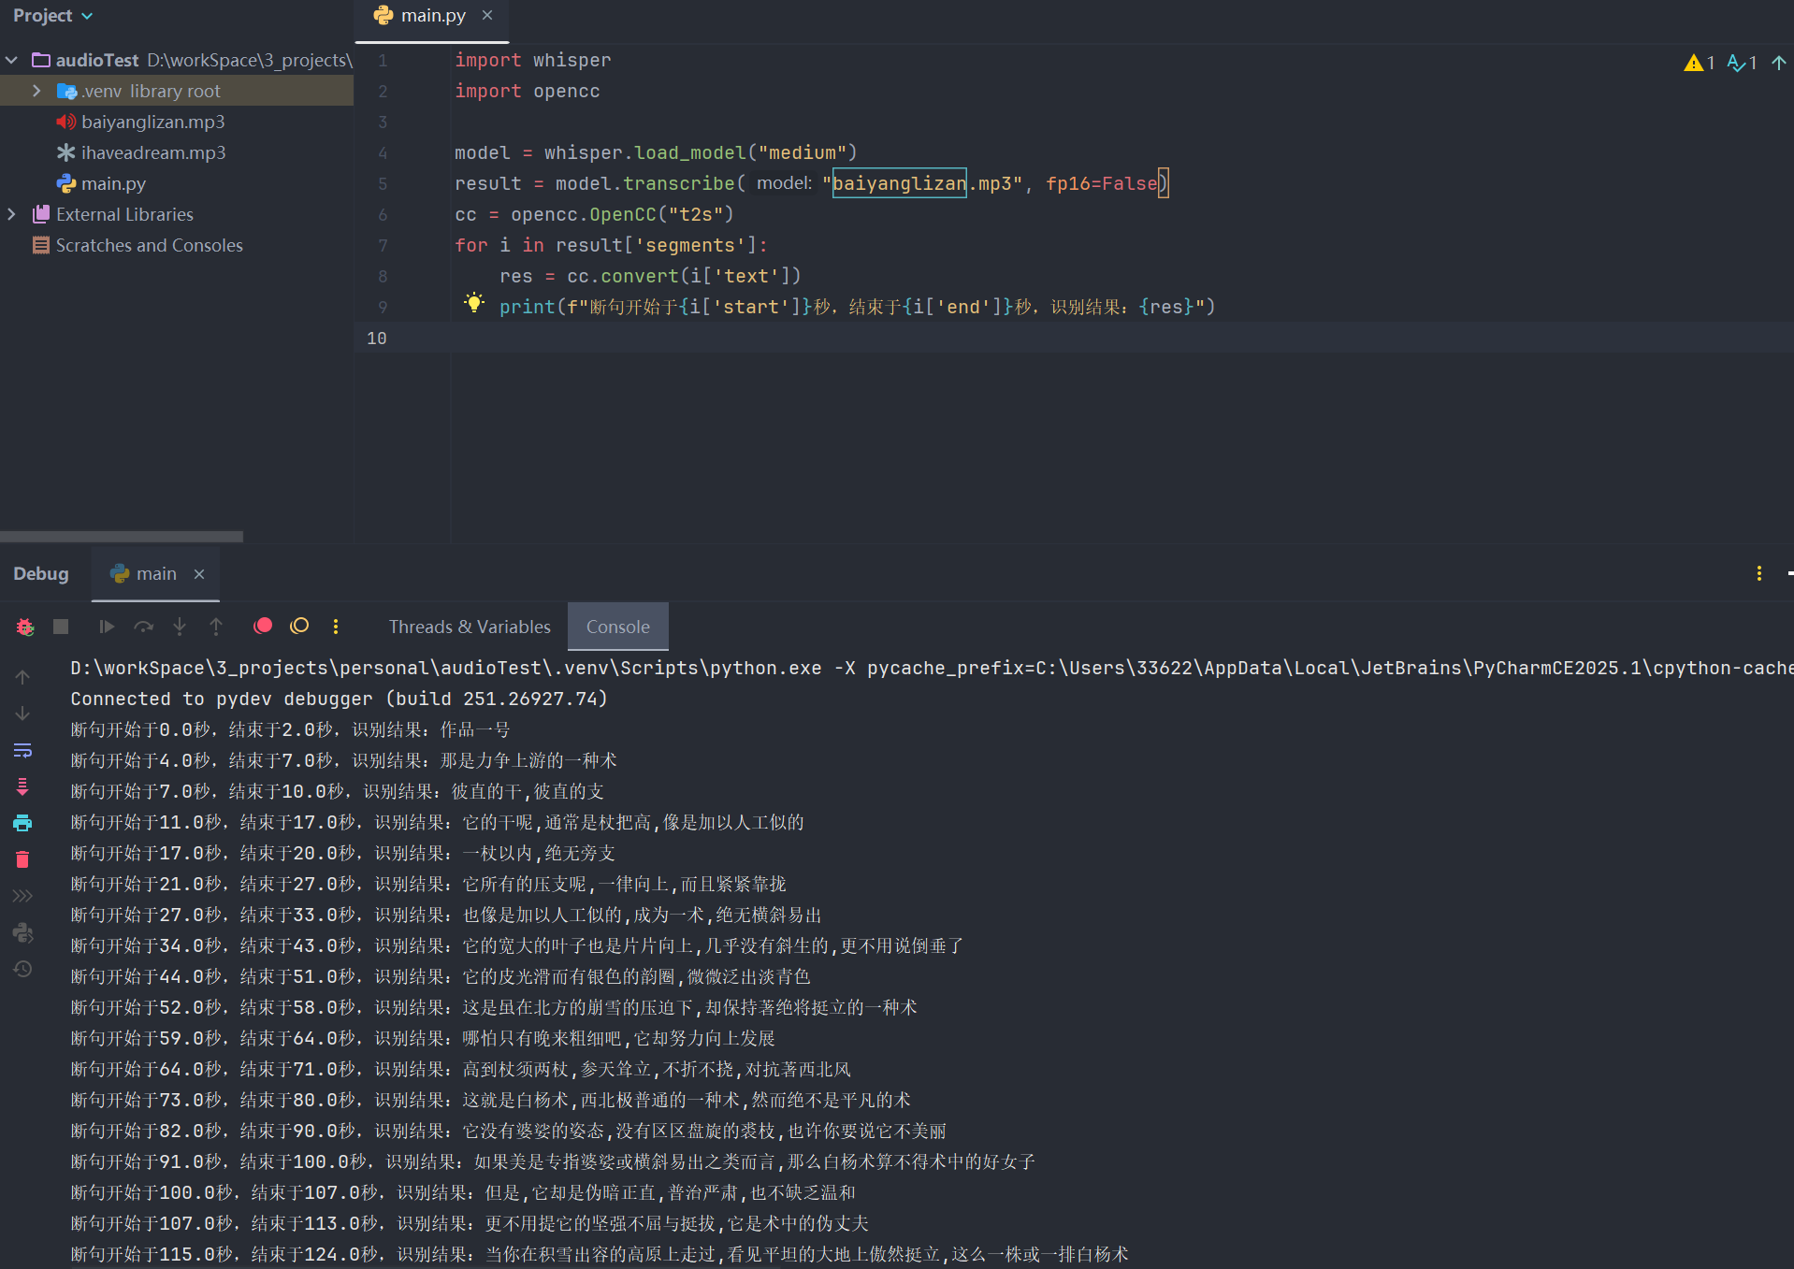
Task: Click the Print console output icon
Action: [22, 823]
